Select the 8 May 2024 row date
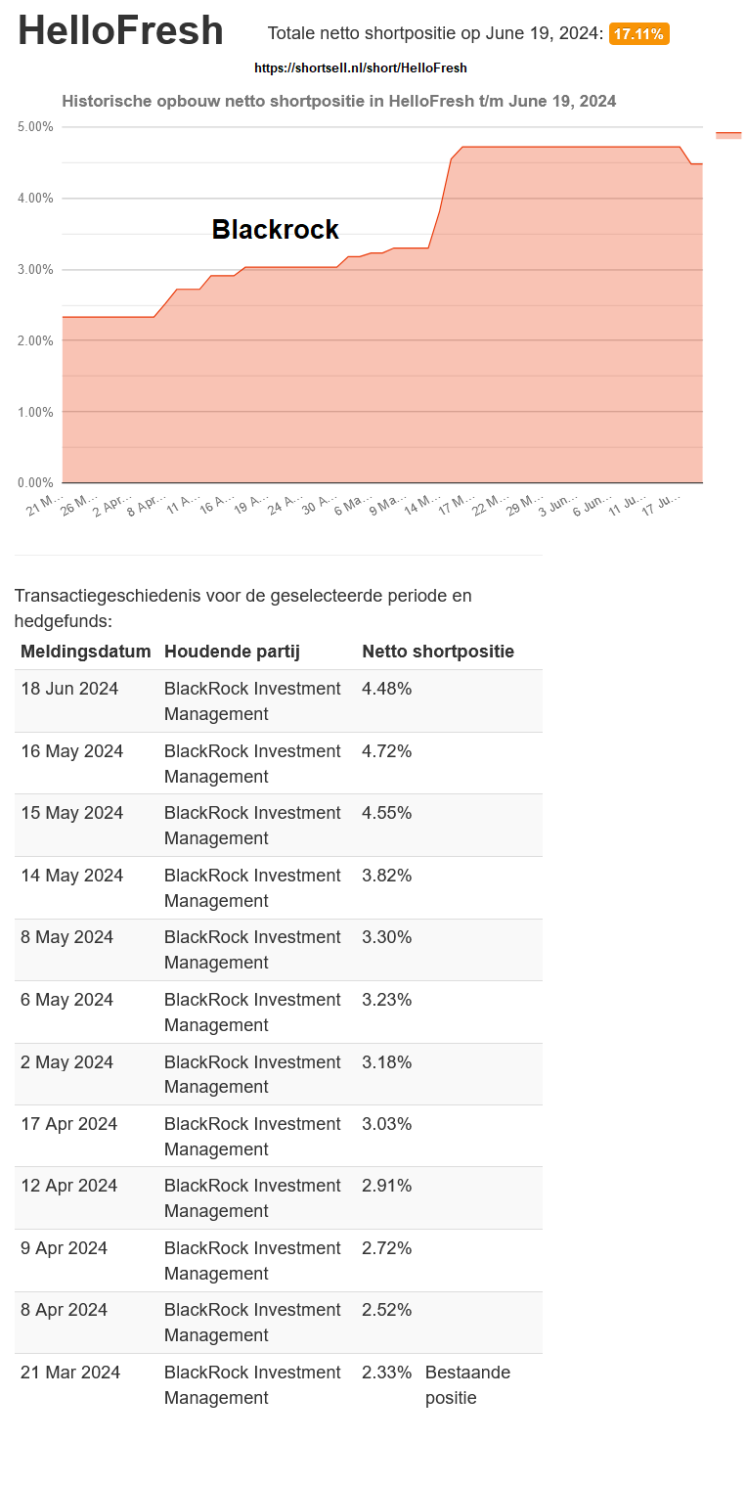The image size is (747, 1486). pyautogui.click(x=66, y=937)
